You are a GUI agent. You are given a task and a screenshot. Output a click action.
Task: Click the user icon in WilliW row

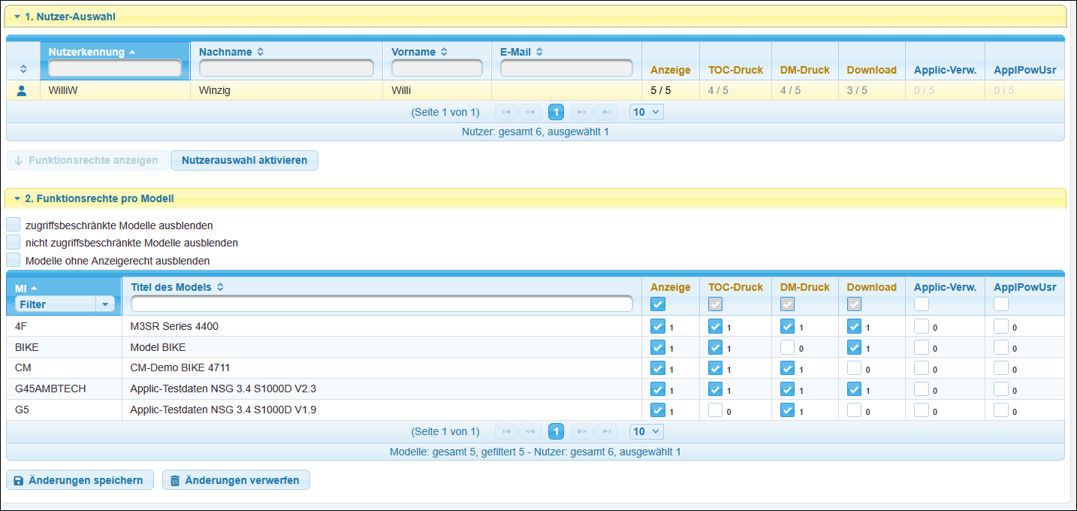22,91
